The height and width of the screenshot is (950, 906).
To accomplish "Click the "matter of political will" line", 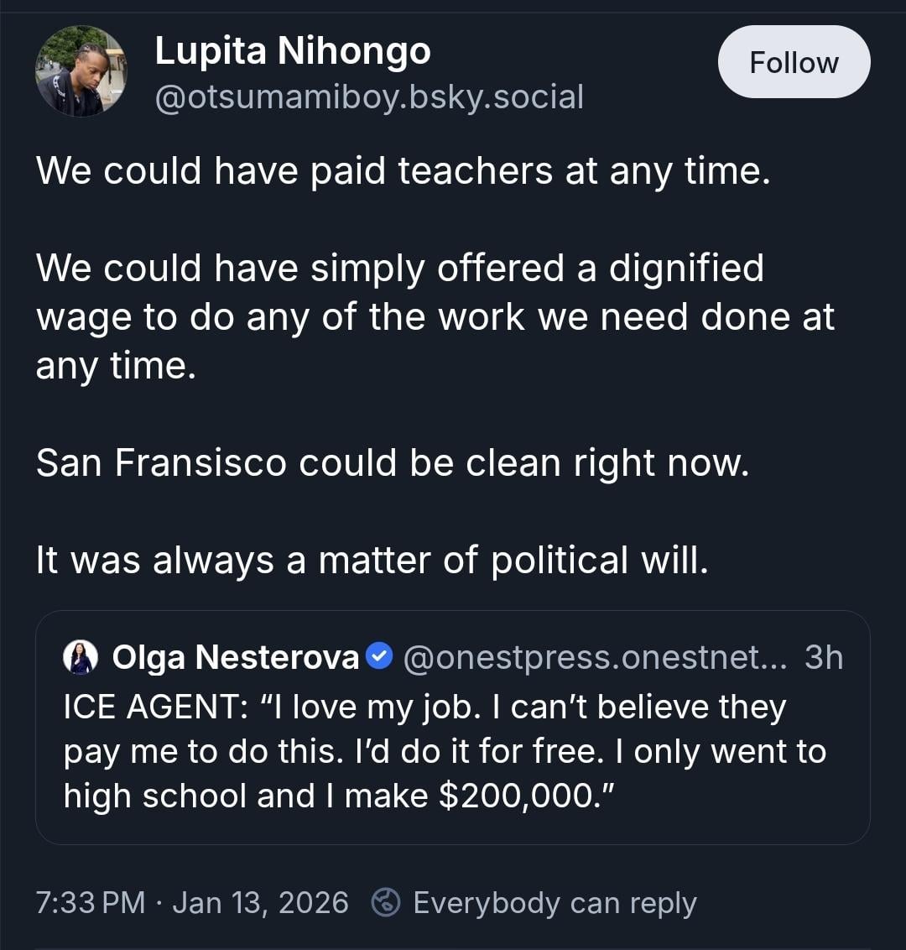I will click(372, 560).
